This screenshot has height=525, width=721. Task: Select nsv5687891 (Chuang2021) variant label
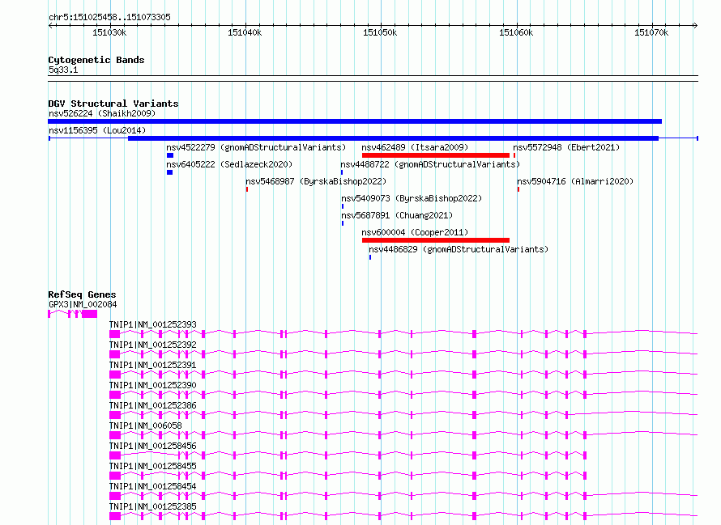pyautogui.click(x=397, y=215)
